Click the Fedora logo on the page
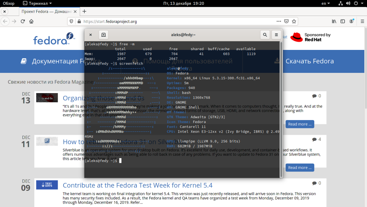 (53, 38)
